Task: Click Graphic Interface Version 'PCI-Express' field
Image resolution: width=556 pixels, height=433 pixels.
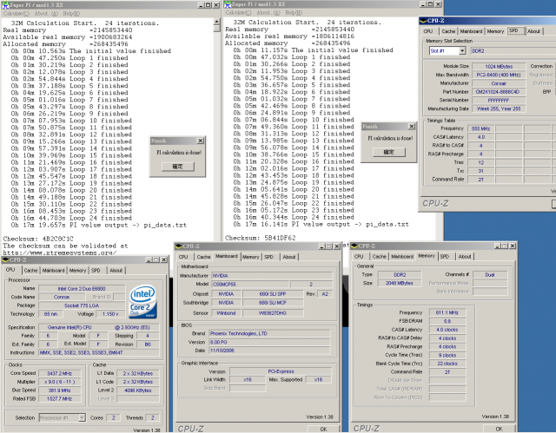Action: (x=281, y=371)
